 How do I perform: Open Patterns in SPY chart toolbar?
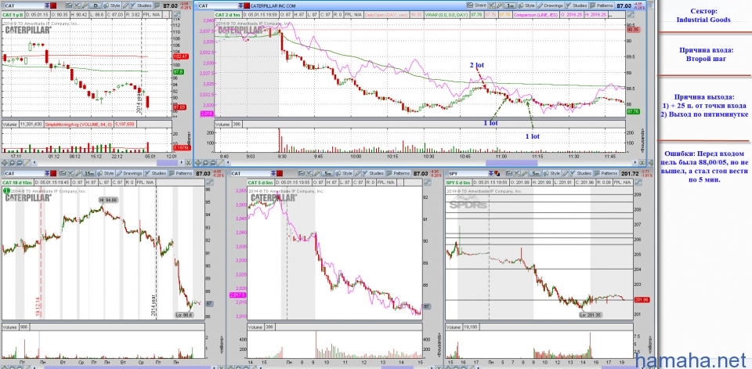pos(606,173)
